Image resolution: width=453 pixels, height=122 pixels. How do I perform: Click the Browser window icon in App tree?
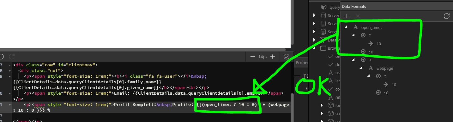pos(323,48)
